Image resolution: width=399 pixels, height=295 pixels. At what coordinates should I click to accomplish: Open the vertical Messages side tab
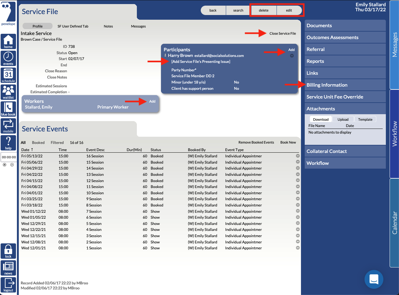tap(395, 45)
